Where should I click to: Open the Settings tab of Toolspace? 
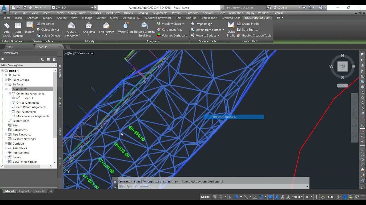pos(60,102)
